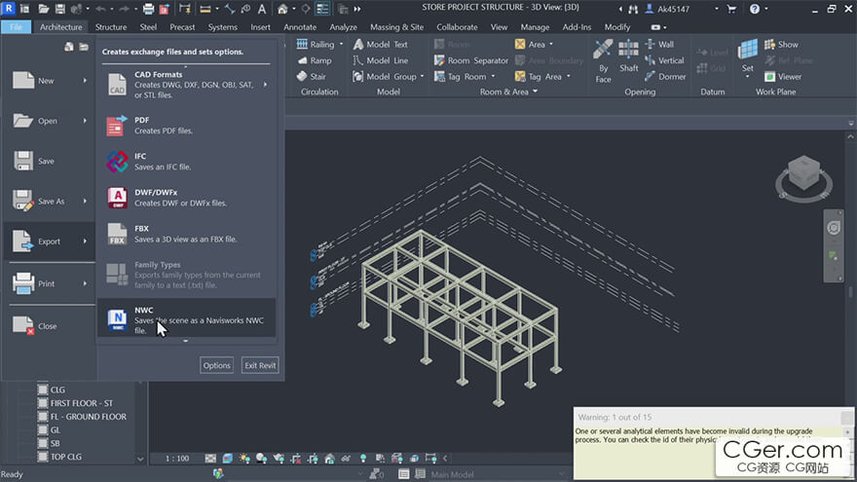Image resolution: width=857 pixels, height=482 pixels.
Task: Expand the Print submenu arrow
Action: (85, 283)
